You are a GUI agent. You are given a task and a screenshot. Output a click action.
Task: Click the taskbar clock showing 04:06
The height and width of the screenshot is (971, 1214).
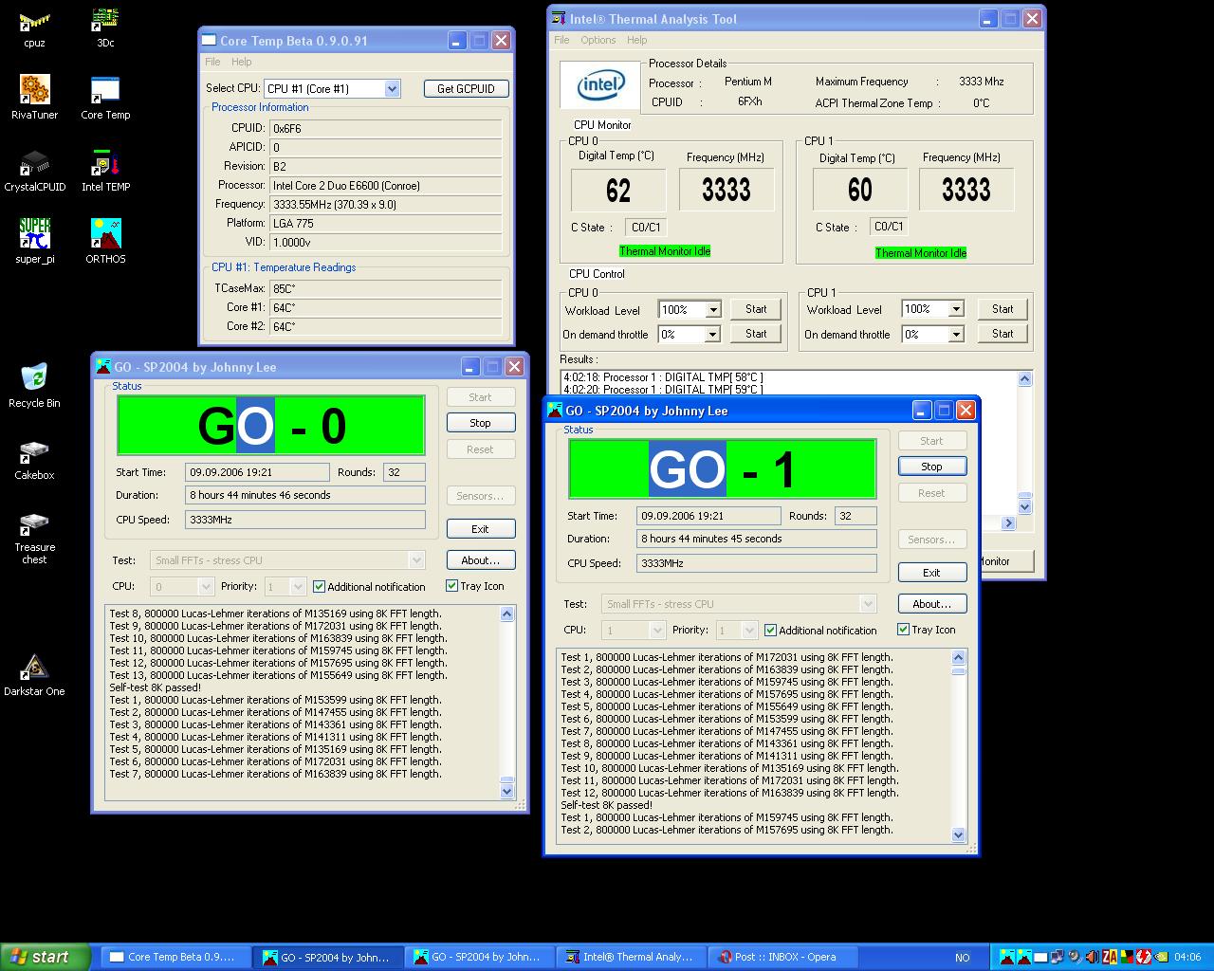point(1187,957)
